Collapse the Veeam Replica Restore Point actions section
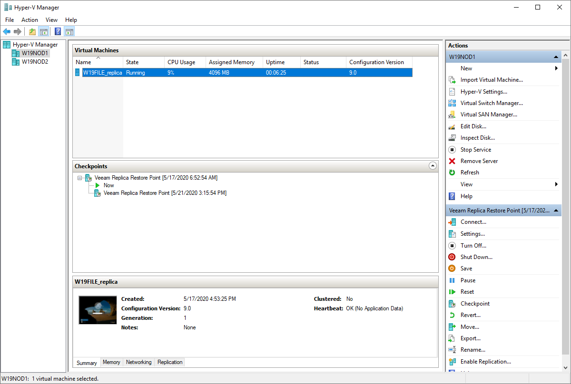Screen dimensions: 571x384 pos(555,211)
